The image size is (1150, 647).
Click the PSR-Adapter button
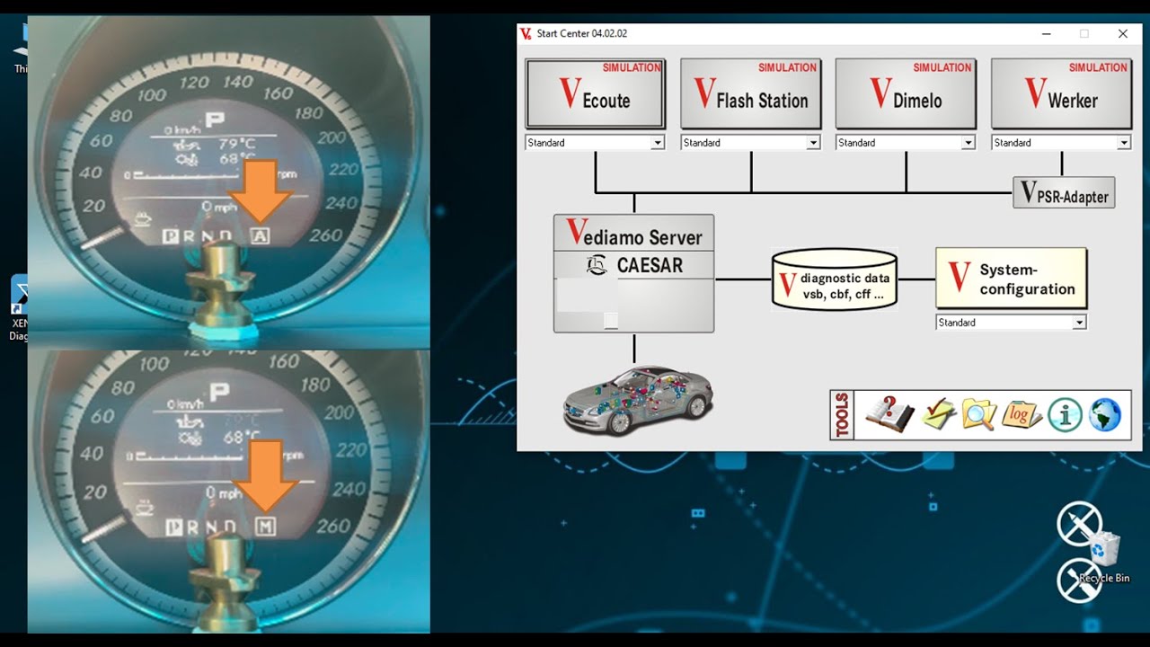click(1064, 193)
